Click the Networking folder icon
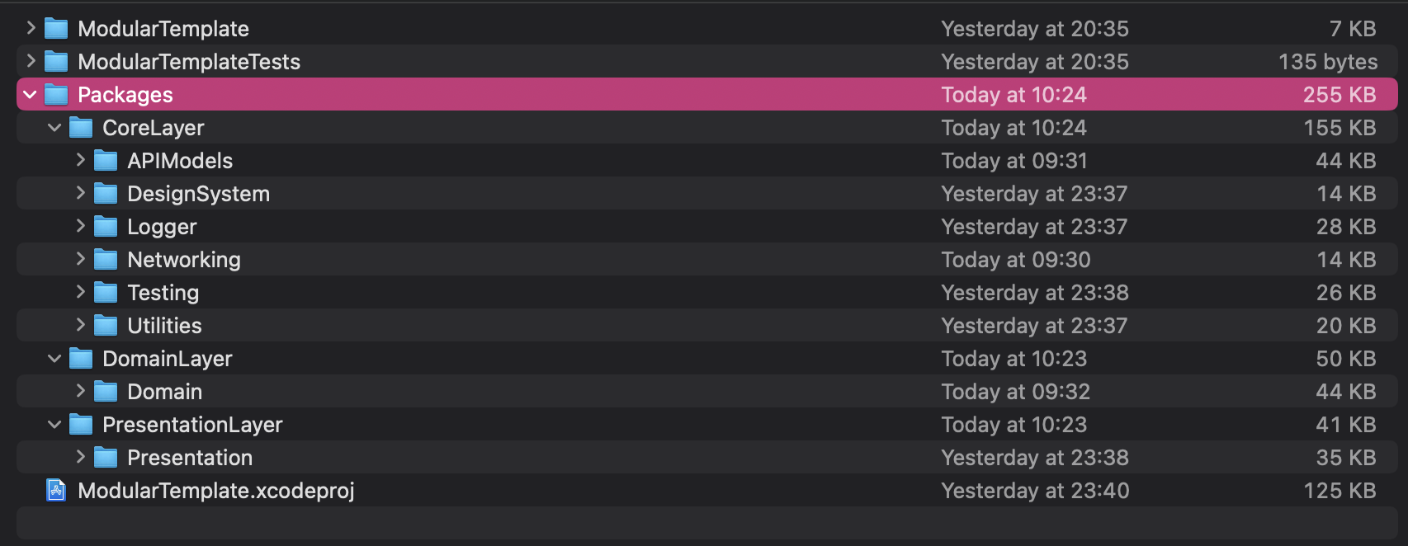The image size is (1408, 546). (x=106, y=260)
